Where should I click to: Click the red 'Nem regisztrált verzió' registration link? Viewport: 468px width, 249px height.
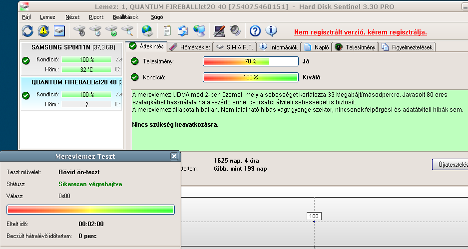click(361, 32)
